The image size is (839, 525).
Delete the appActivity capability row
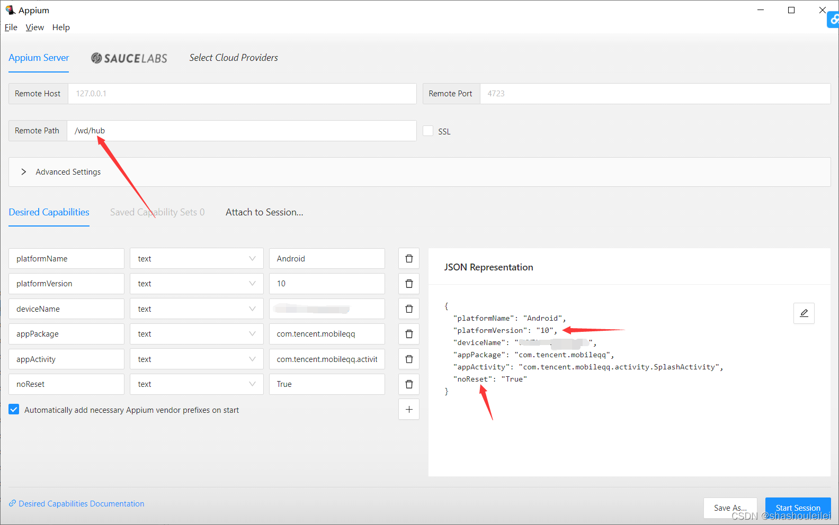pos(409,359)
